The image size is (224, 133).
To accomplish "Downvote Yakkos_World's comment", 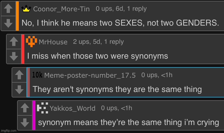I will pyautogui.click(x=25, y=122).
